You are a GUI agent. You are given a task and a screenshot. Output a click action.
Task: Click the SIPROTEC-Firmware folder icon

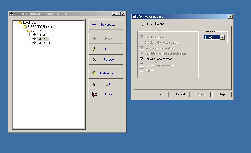(x=25, y=27)
